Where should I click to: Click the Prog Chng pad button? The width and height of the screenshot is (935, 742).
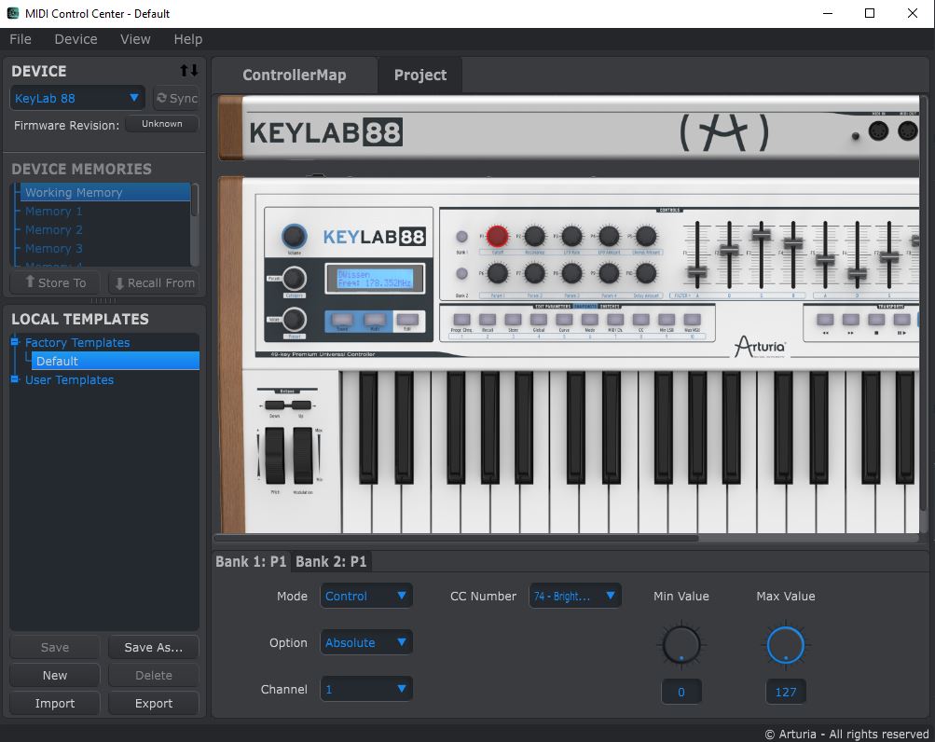point(461,320)
